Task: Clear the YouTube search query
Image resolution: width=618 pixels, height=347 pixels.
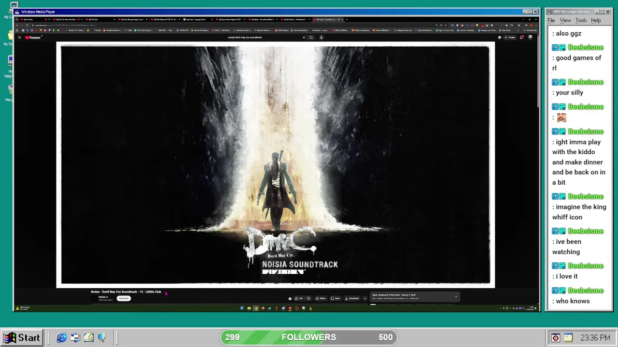Action: pos(304,37)
